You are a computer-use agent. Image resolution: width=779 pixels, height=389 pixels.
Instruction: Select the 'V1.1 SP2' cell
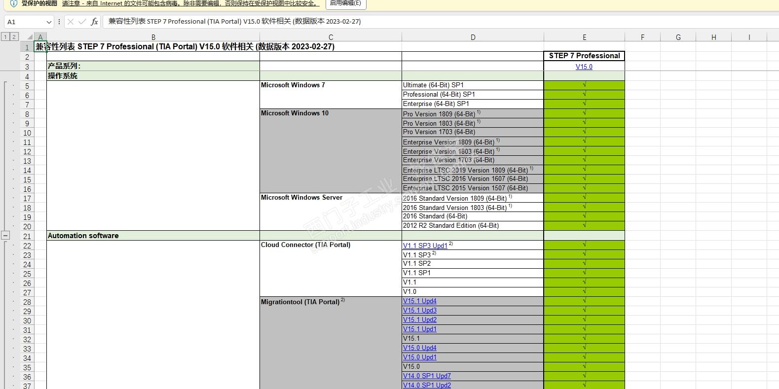pos(473,264)
